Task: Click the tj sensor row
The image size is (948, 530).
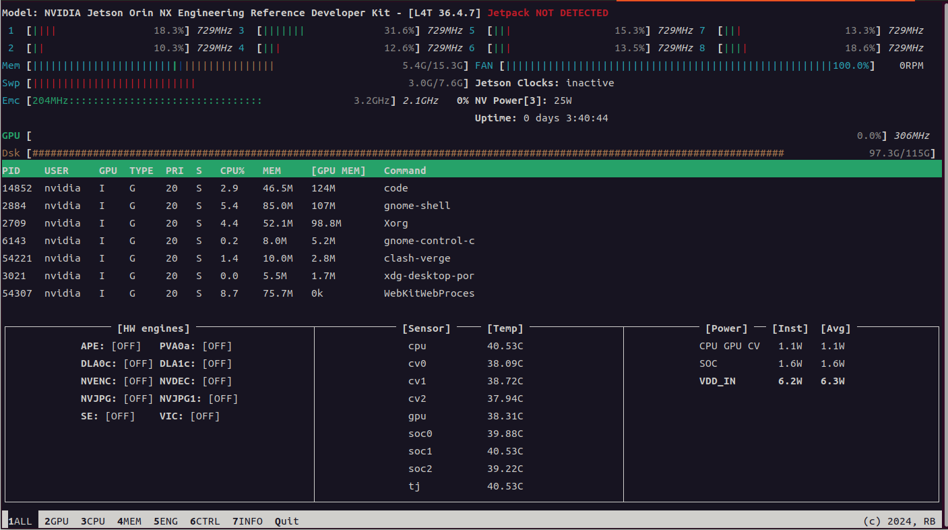Action: 466,486
